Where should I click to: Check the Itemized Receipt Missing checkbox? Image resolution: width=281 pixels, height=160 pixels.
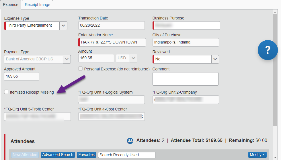[x=6, y=92]
